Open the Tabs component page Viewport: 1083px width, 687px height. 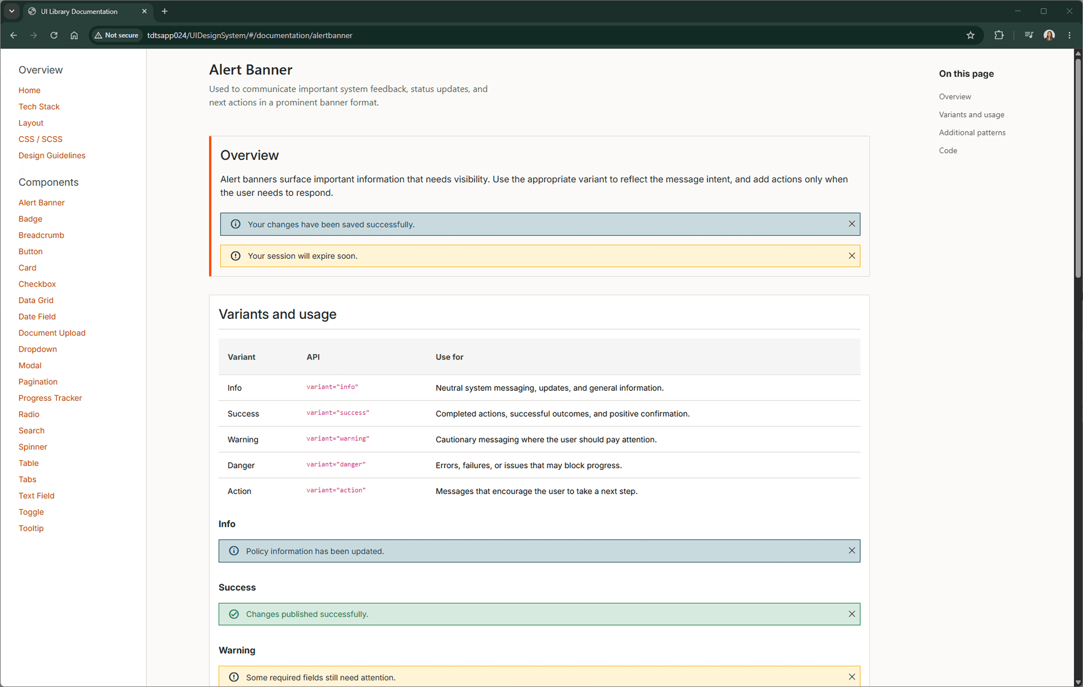tap(27, 479)
